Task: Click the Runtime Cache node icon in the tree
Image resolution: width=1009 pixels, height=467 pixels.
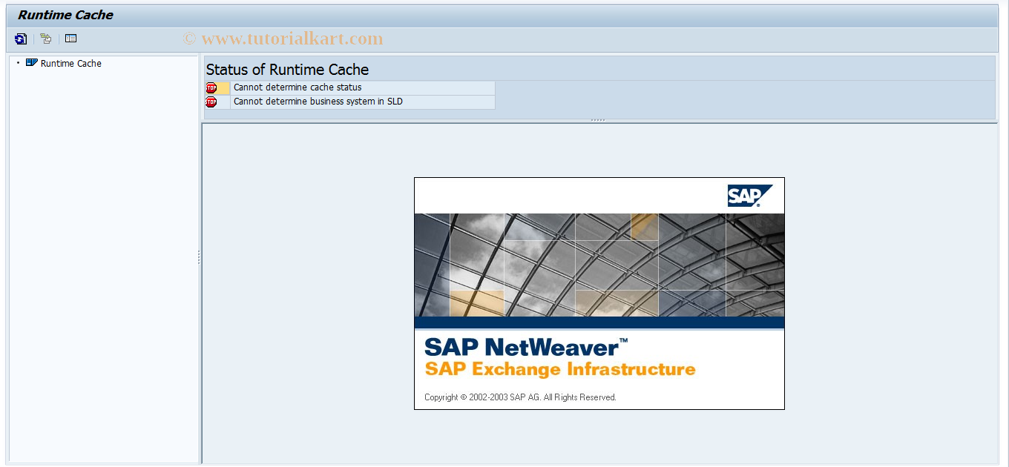Action: (x=31, y=63)
